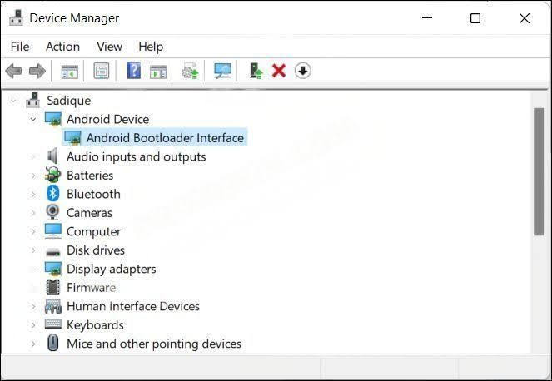552x381 pixels.
Task: Select the Bluetooth label
Action: pyautogui.click(x=93, y=194)
